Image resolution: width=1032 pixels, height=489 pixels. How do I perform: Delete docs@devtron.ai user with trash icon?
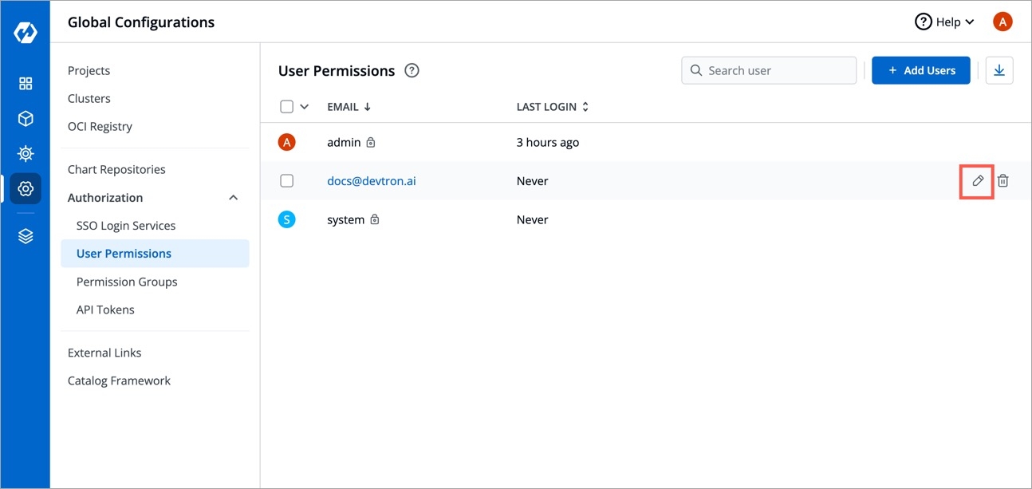tap(1003, 181)
